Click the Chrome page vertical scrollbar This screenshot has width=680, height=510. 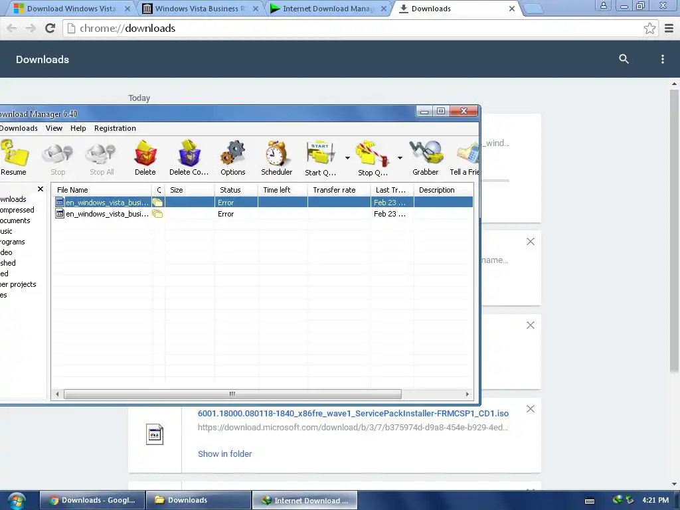click(x=673, y=231)
